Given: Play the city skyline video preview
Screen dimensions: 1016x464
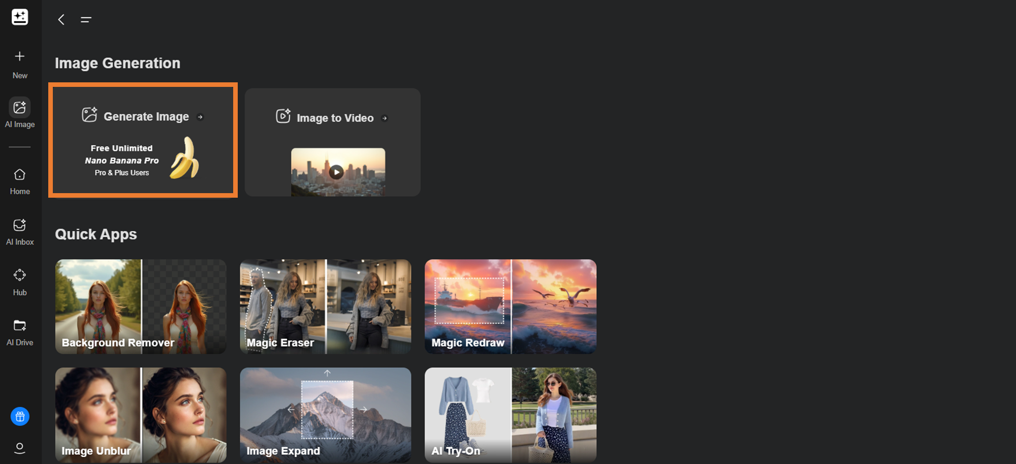Looking at the screenshot, I should click(336, 172).
